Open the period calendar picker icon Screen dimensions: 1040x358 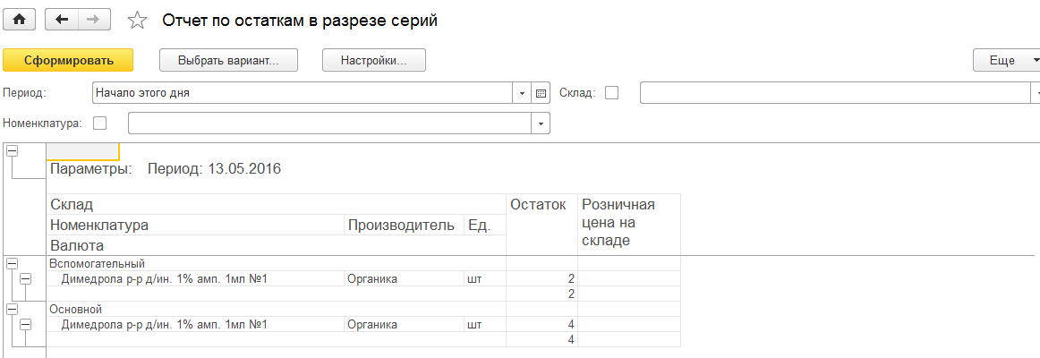pos(541,93)
